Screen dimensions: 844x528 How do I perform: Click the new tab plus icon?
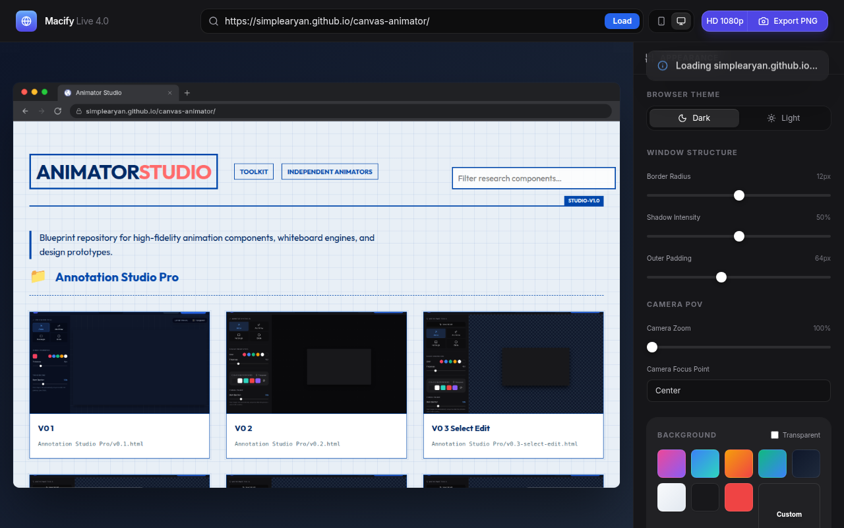click(187, 93)
